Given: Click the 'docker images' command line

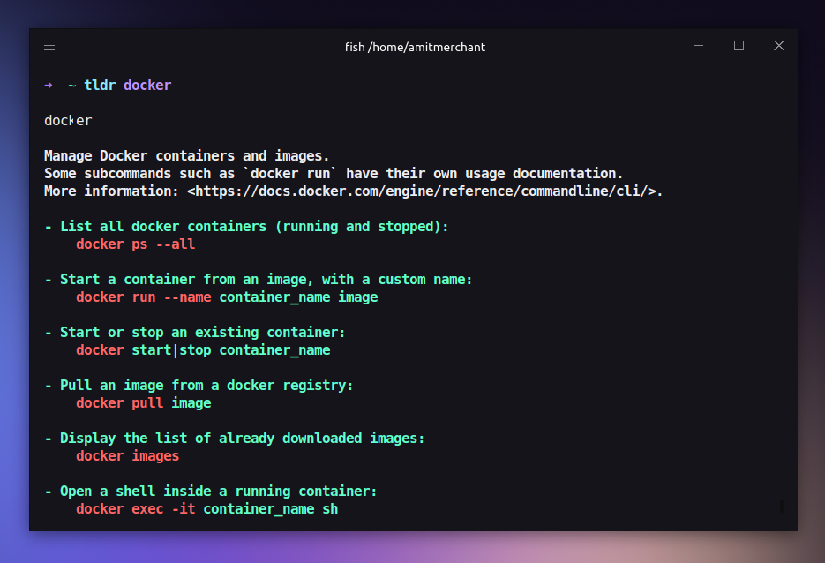Looking at the screenshot, I should click(127, 456).
